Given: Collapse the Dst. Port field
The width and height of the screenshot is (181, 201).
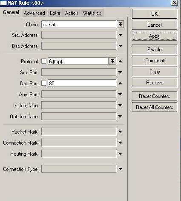Looking at the screenshot, I should (120, 84).
